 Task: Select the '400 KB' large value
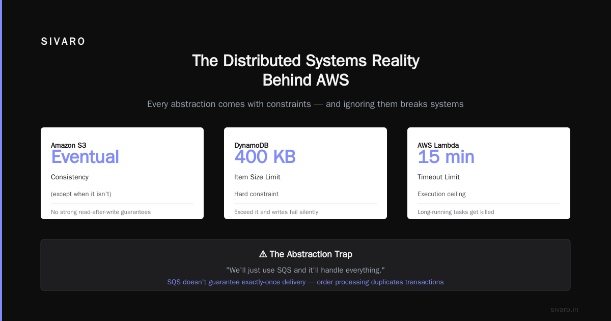pos(265,157)
